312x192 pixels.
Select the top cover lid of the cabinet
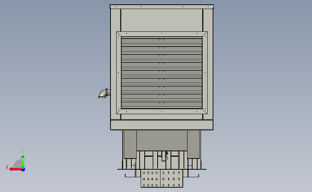162,7
